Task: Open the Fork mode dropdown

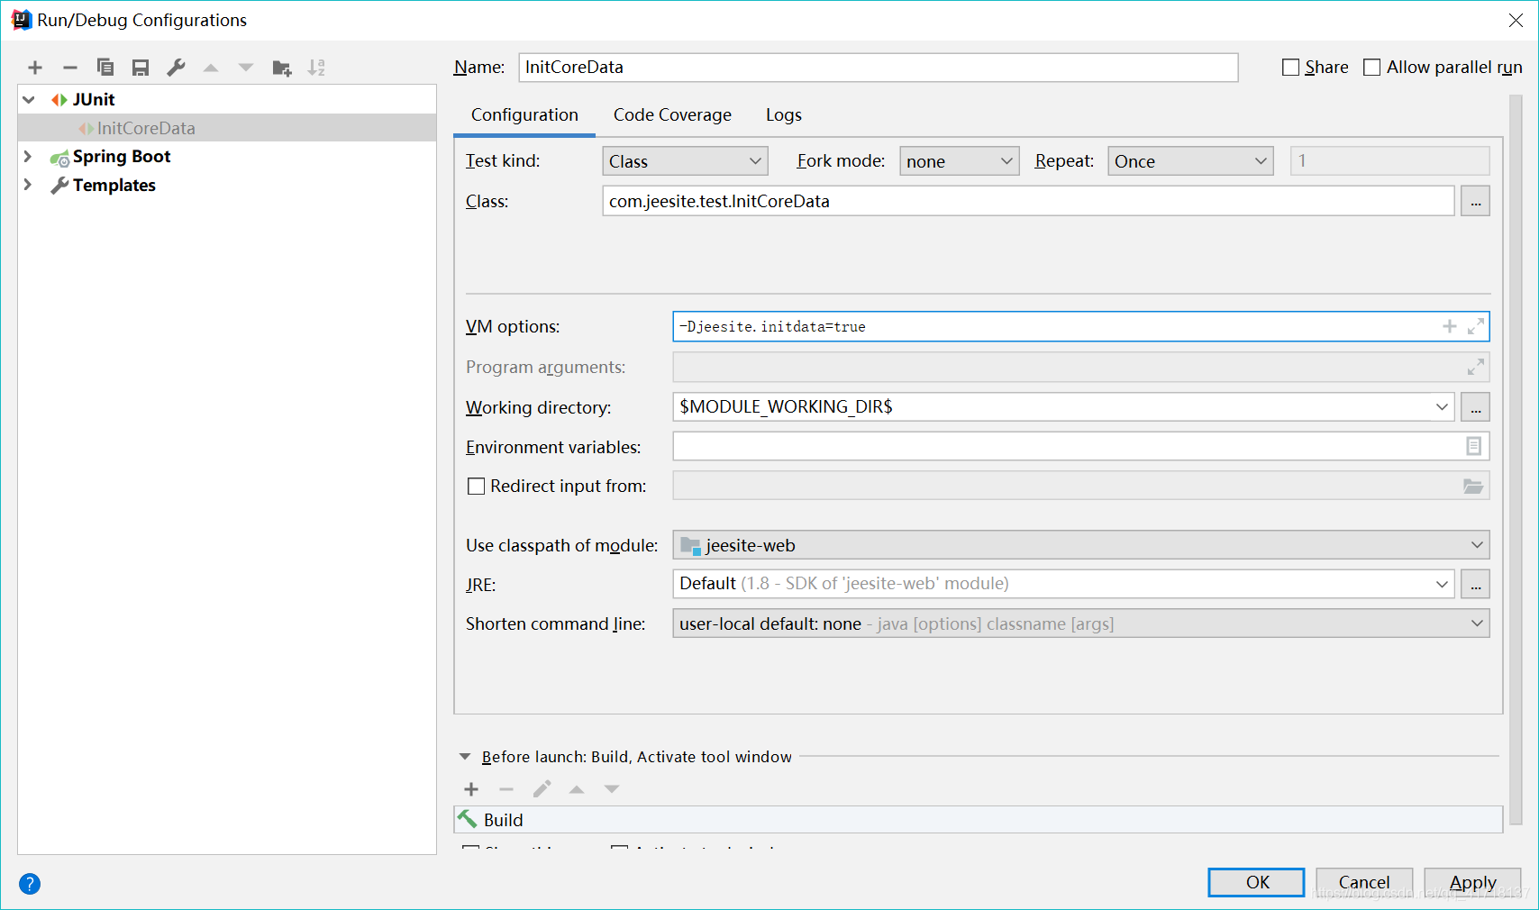Action: point(959,161)
